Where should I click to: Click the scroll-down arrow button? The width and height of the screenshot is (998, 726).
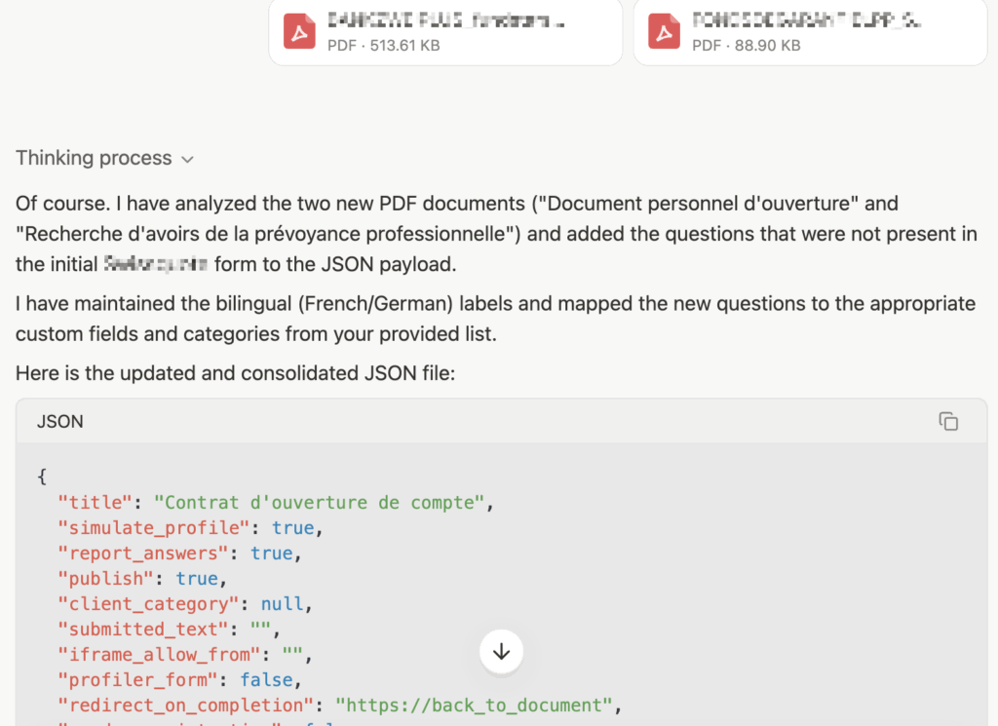coord(501,651)
